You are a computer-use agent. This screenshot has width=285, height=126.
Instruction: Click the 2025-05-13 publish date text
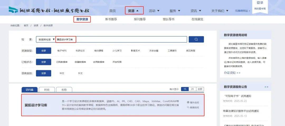[240, 116]
